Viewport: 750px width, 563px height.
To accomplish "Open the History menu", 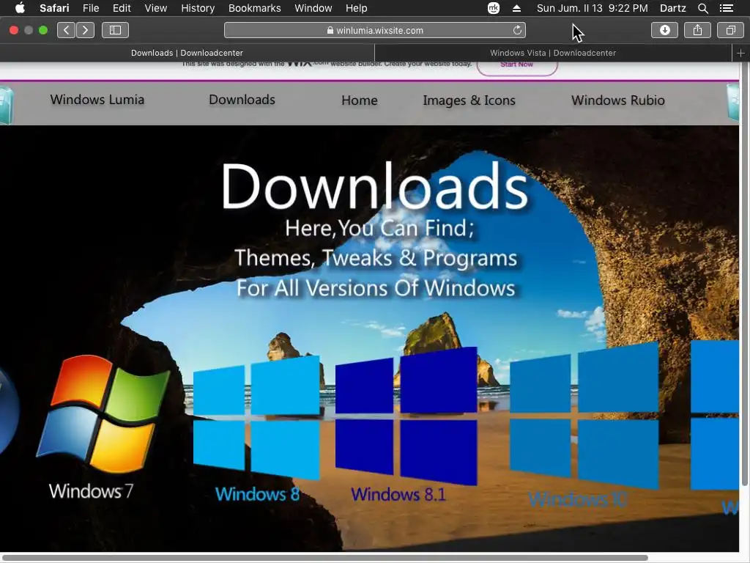I will coord(198,8).
